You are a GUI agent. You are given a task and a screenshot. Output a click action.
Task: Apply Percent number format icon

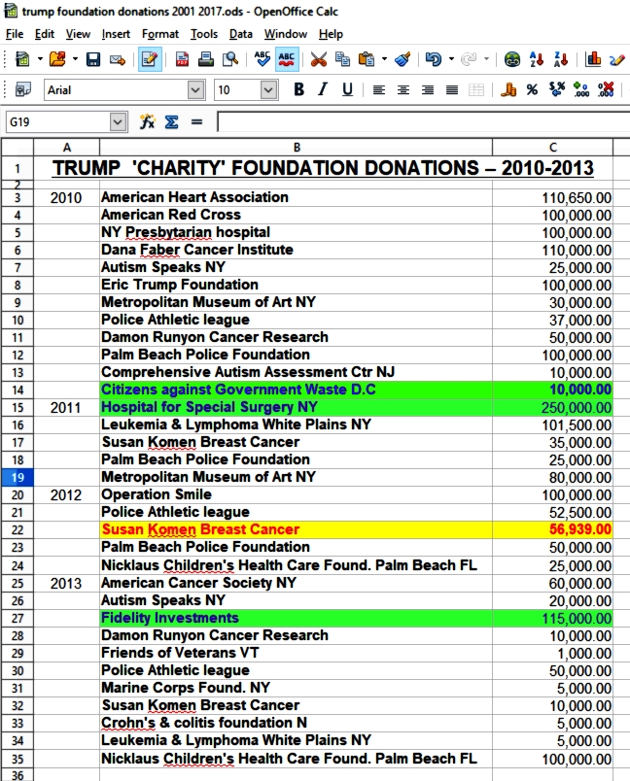pyautogui.click(x=533, y=90)
